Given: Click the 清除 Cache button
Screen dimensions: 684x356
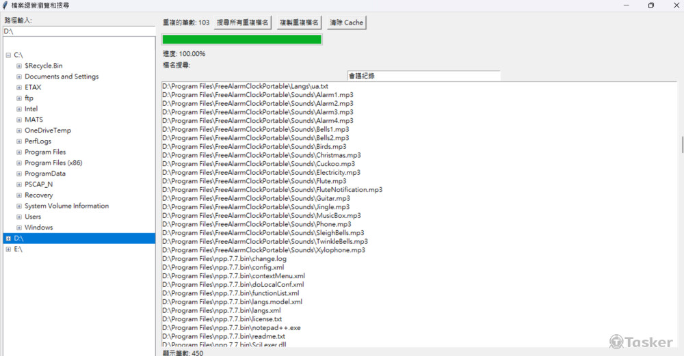Looking at the screenshot, I should click(347, 23).
